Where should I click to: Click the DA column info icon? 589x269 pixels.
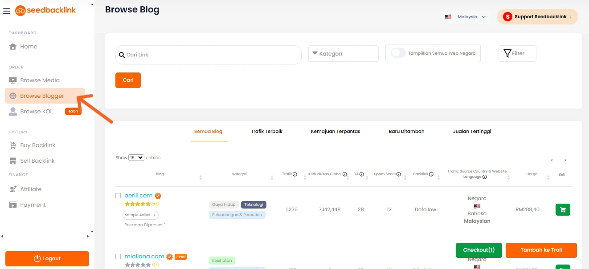coord(361,174)
